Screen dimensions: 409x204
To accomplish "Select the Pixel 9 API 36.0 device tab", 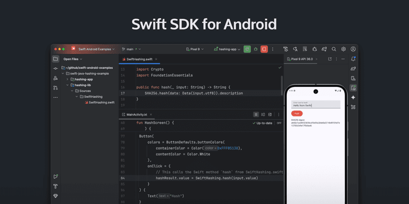I will coord(300,59).
